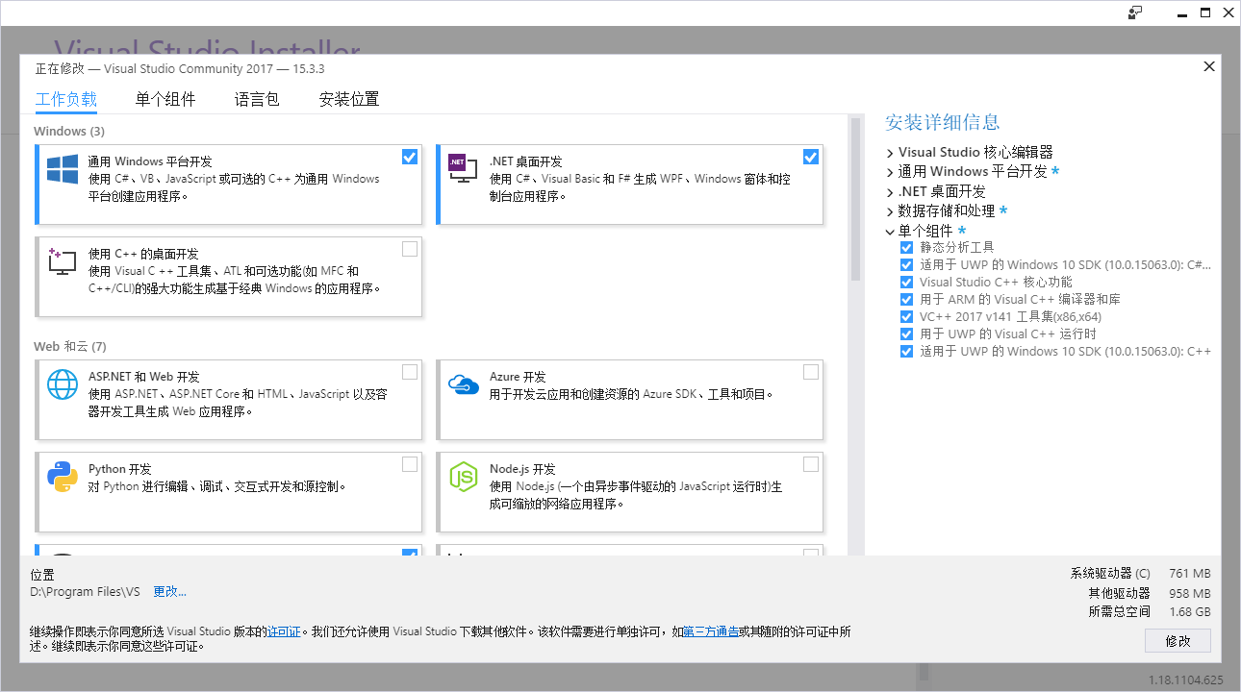This screenshot has height=692, width=1241.
Task: Click the ASP.NET globe icon
Action: tap(63, 384)
